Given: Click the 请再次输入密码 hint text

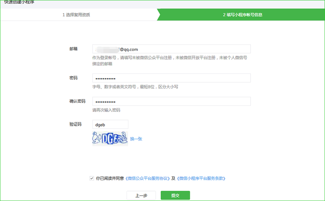Looking at the screenshot, I should (106, 110).
